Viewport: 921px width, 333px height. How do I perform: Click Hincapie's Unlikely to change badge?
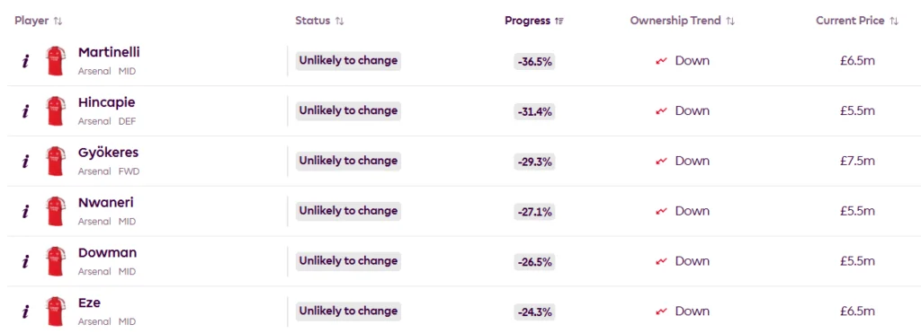(x=348, y=110)
